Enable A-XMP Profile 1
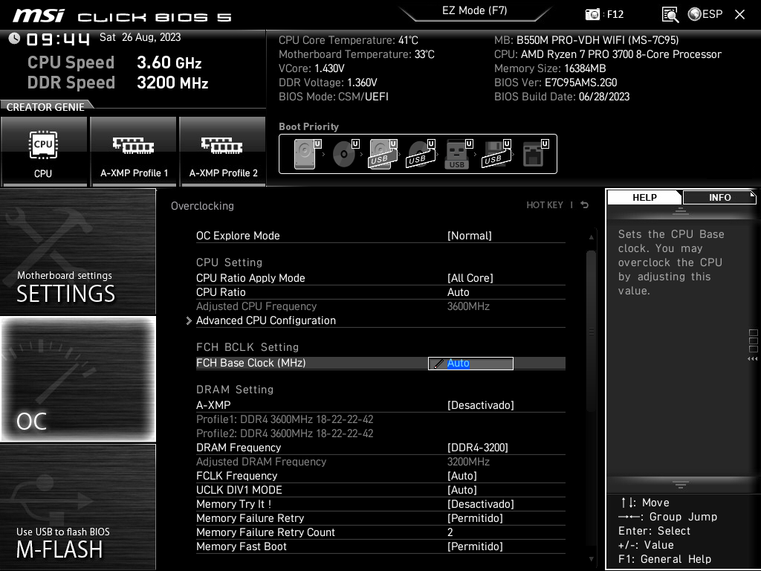This screenshot has width=761, height=571. [134, 152]
